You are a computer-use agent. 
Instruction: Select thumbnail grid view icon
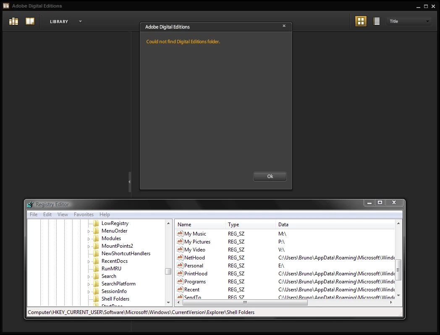point(361,21)
